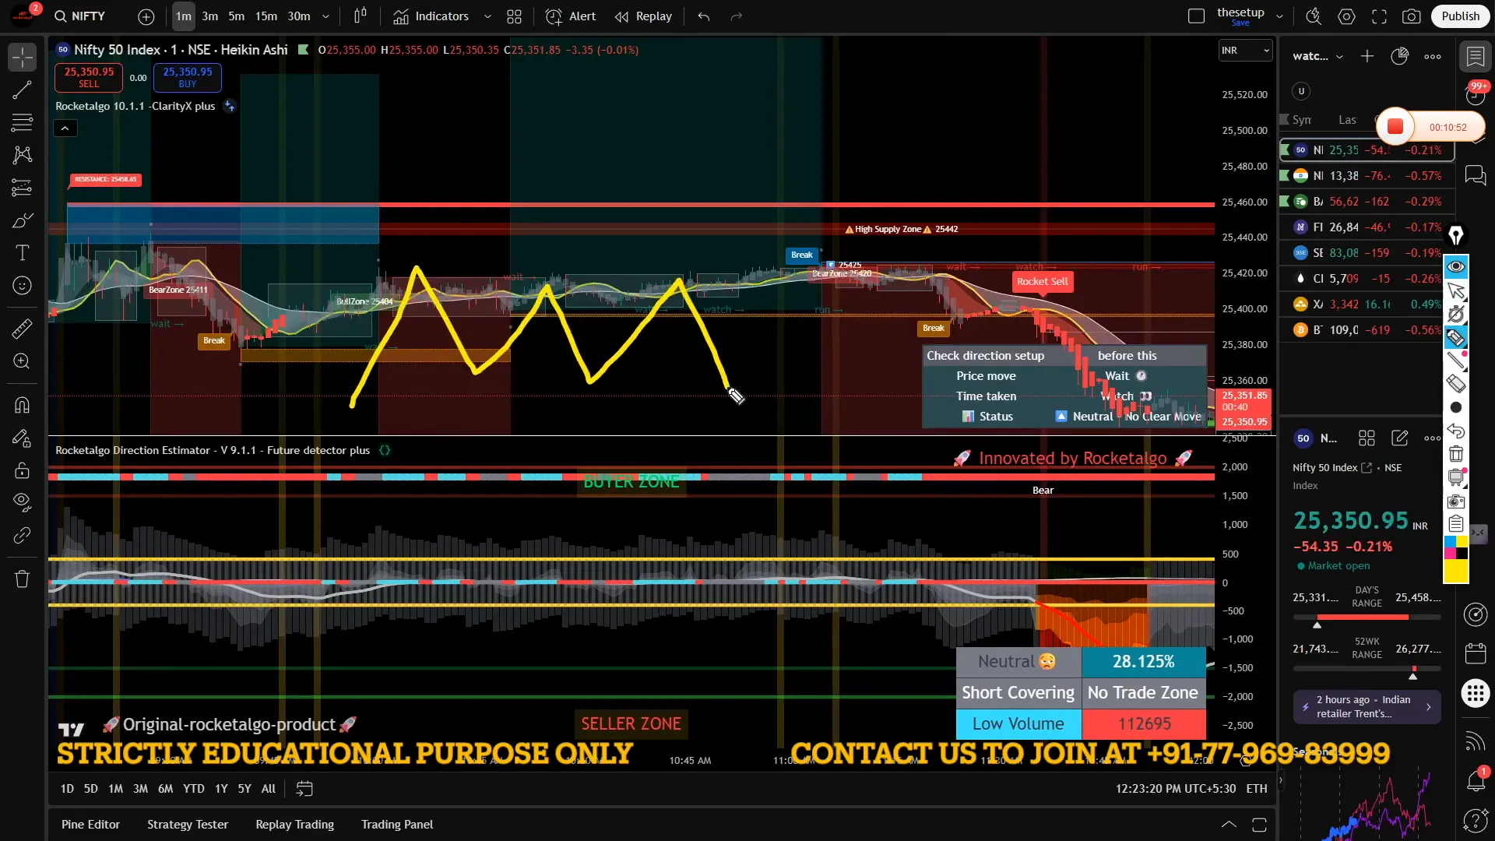Open the Pine Editor tab
This screenshot has height=841, width=1495.
pyautogui.click(x=90, y=824)
